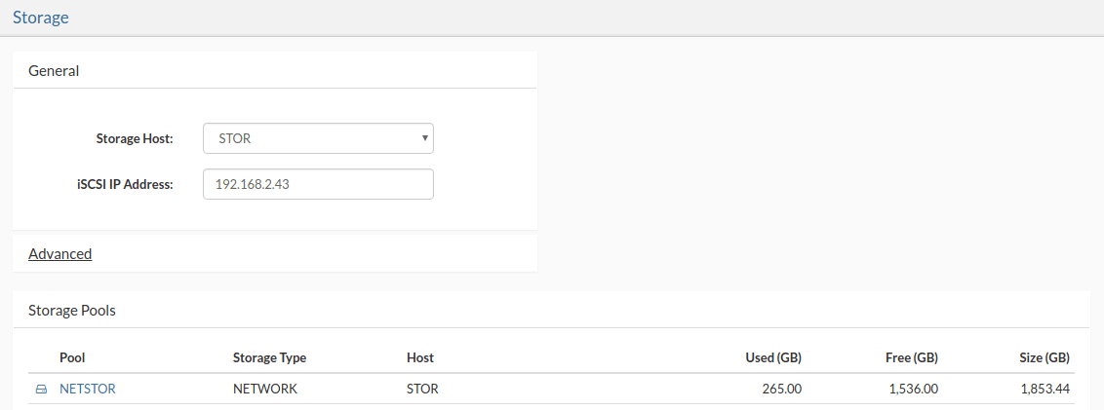Click the STOR host cell in table
The image size is (1104, 410).
(x=422, y=389)
